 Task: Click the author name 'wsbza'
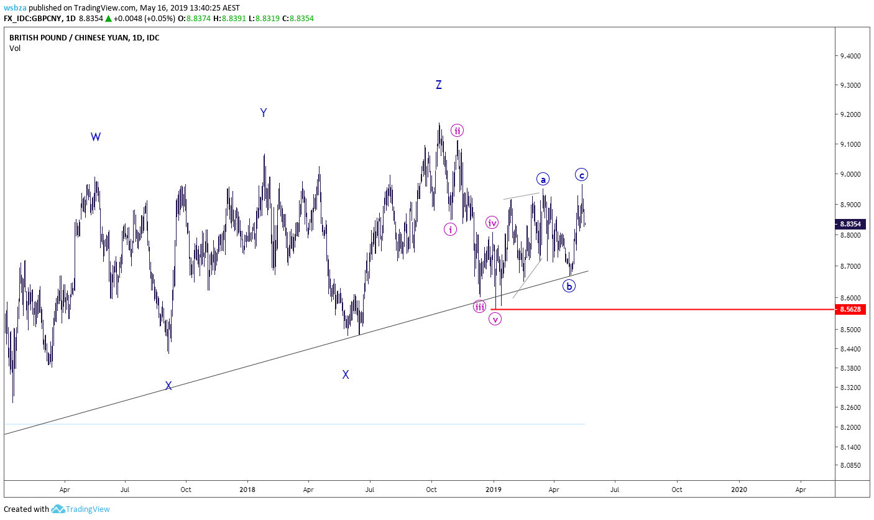tap(14, 8)
